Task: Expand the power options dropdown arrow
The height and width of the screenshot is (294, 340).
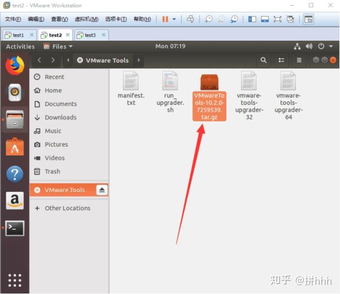Action: (174, 19)
